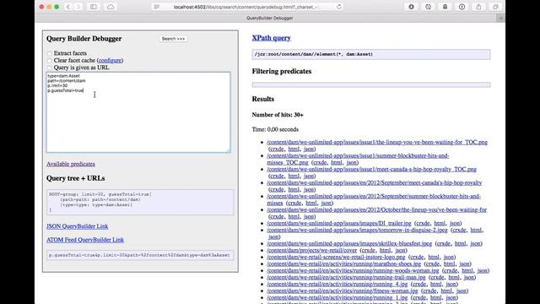Click the Number of hits: 30+ text
The height and width of the screenshot is (304, 540).
278,115
